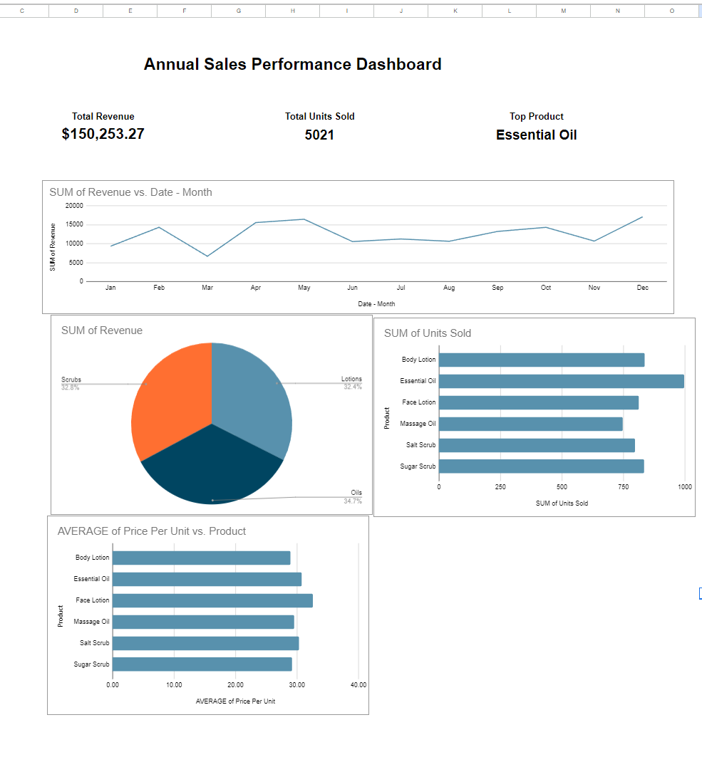Click the Date - Month axis title

click(376, 303)
